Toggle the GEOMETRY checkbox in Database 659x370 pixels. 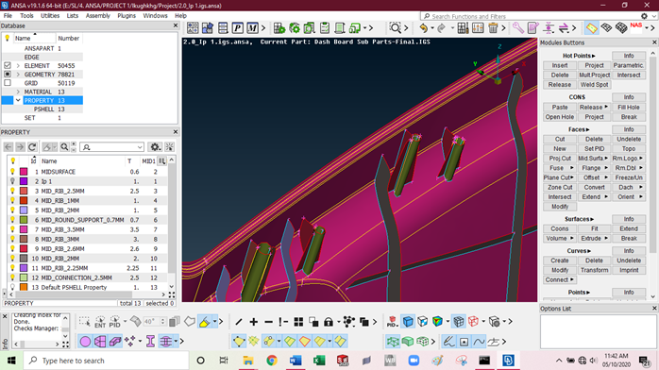pos(8,75)
